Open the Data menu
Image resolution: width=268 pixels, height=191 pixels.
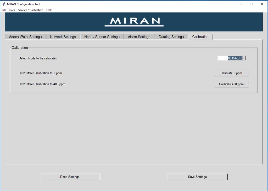(x=12, y=10)
